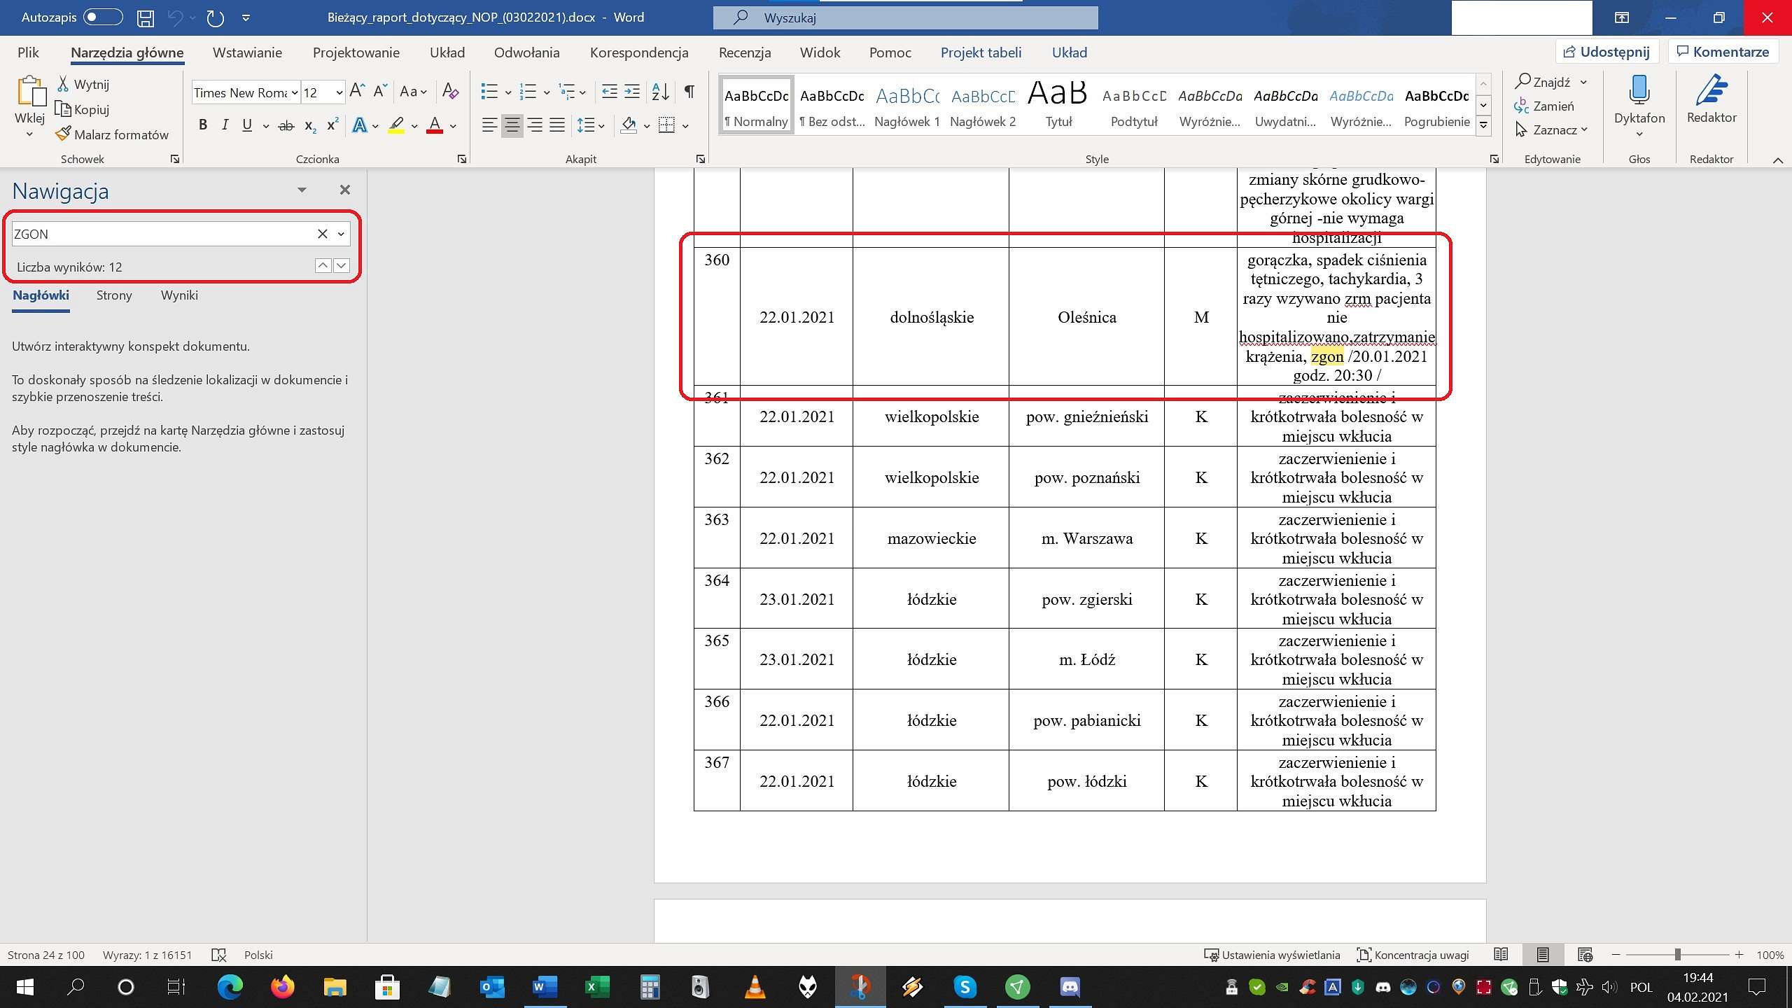1792x1008 pixels.
Task: Click Malarz formatów format painter
Action: [x=112, y=134]
